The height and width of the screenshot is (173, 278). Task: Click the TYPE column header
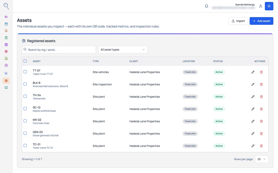click(x=96, y=61)
